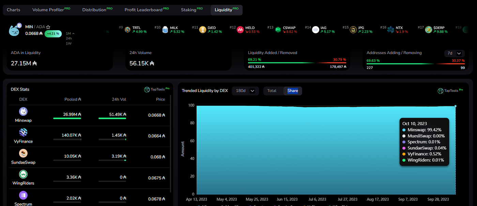
Task: Click the Liquidity Added / Removed ratio bar
Action: (x=297, y=63)
